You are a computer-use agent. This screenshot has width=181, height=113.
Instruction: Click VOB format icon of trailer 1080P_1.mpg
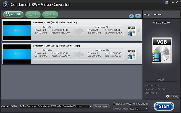[x=132, y=55]
